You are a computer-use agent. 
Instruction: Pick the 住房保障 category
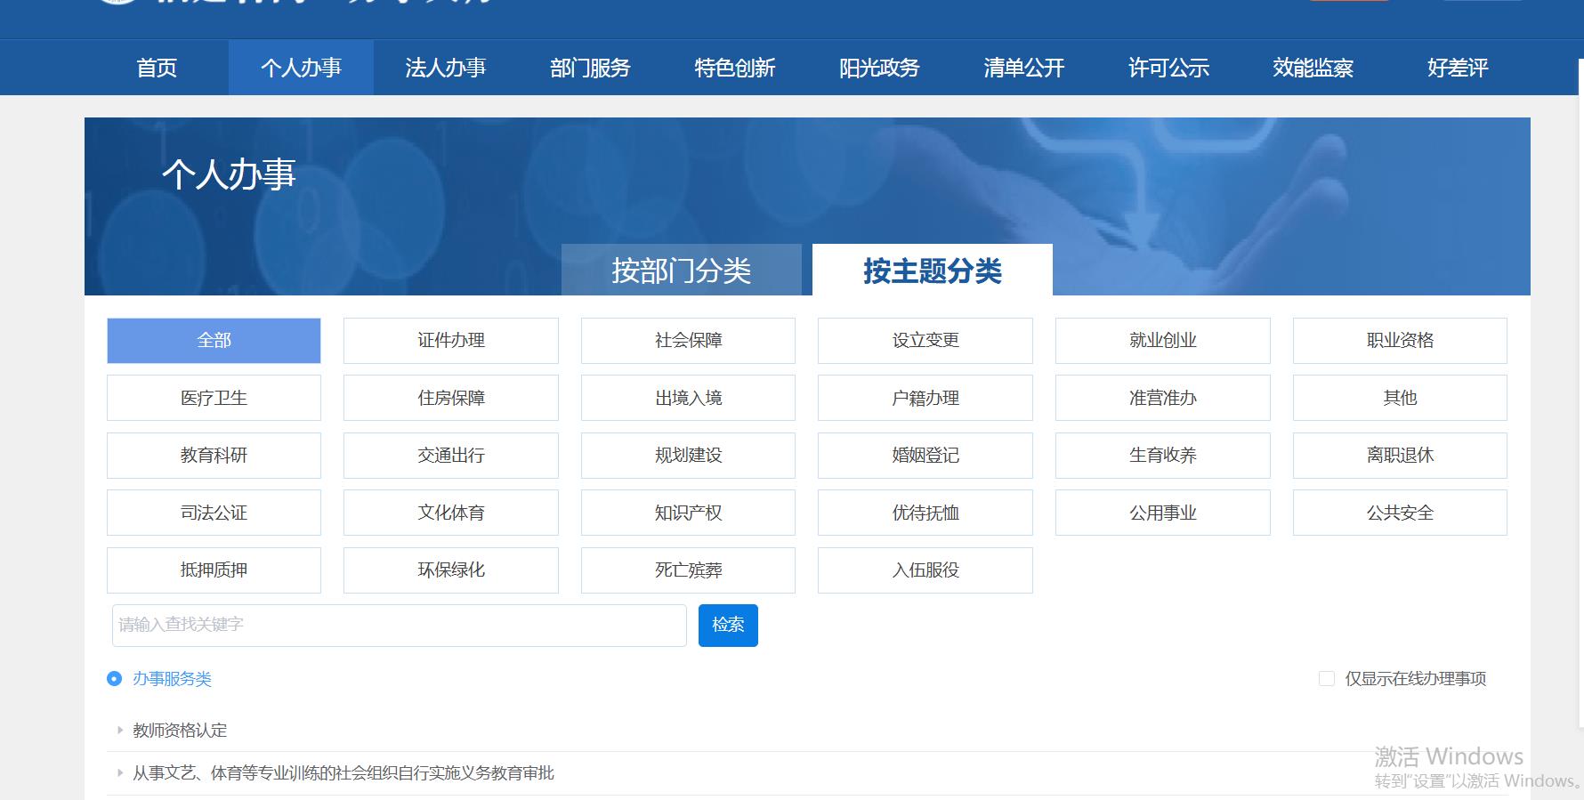[451, 398]
